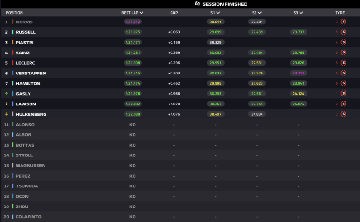
Task: Click the yellow down arrow beside Lawson
Action: click(x=7, y=104)
